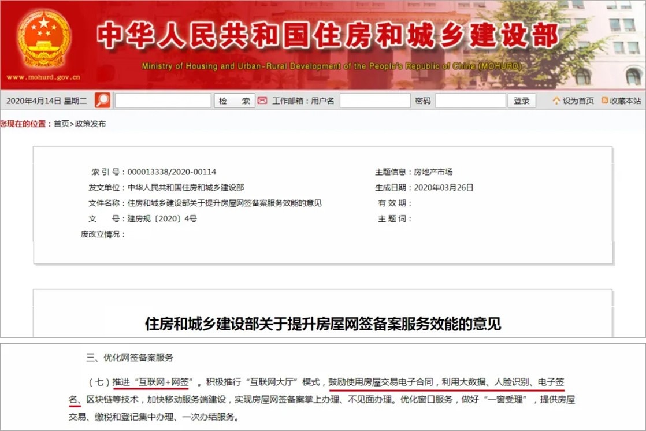The width and height of the screenshot is (646, 431).
Task: Click the www.mohurd.gov.cn address under emblem
Action: point(43,77)
